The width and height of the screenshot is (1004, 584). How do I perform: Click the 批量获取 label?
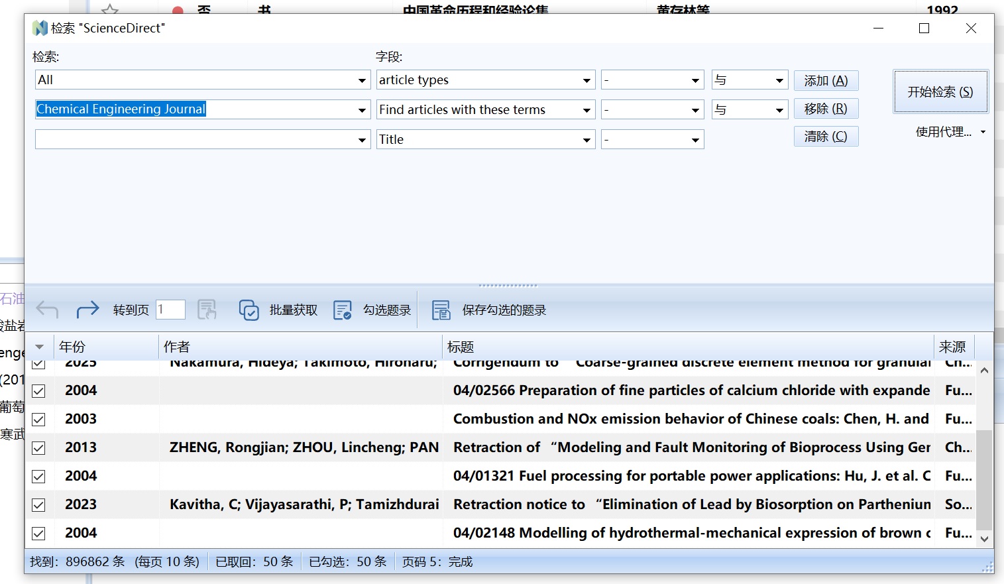pyautogui.click(x=294, y=310)
